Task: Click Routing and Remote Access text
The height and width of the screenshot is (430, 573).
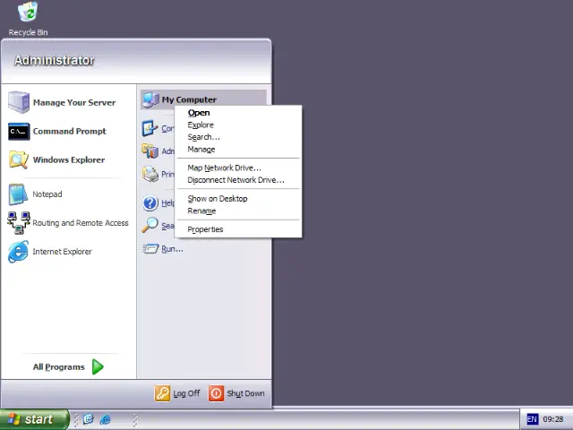Action: click(x=81, y=223)
